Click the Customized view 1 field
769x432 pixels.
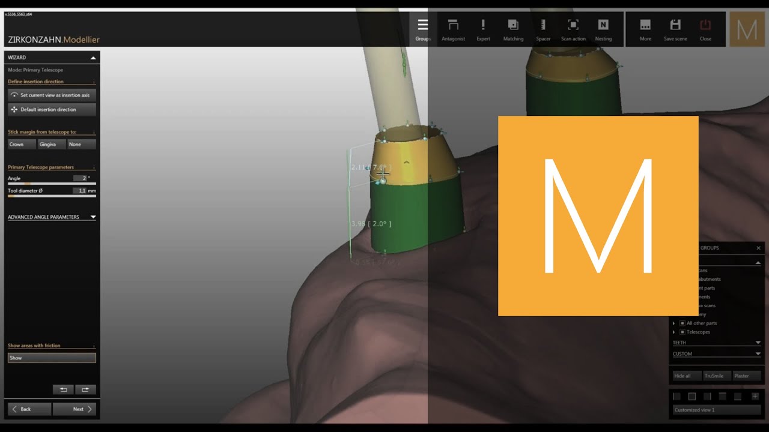pos(717,410)
